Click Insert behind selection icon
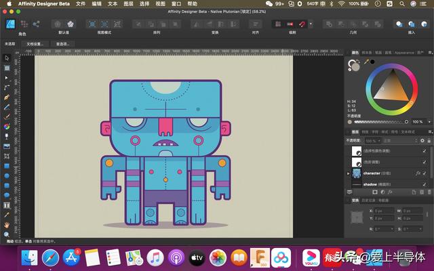The image size is (434, 271). pyautogui.click(x=399, y=24)
